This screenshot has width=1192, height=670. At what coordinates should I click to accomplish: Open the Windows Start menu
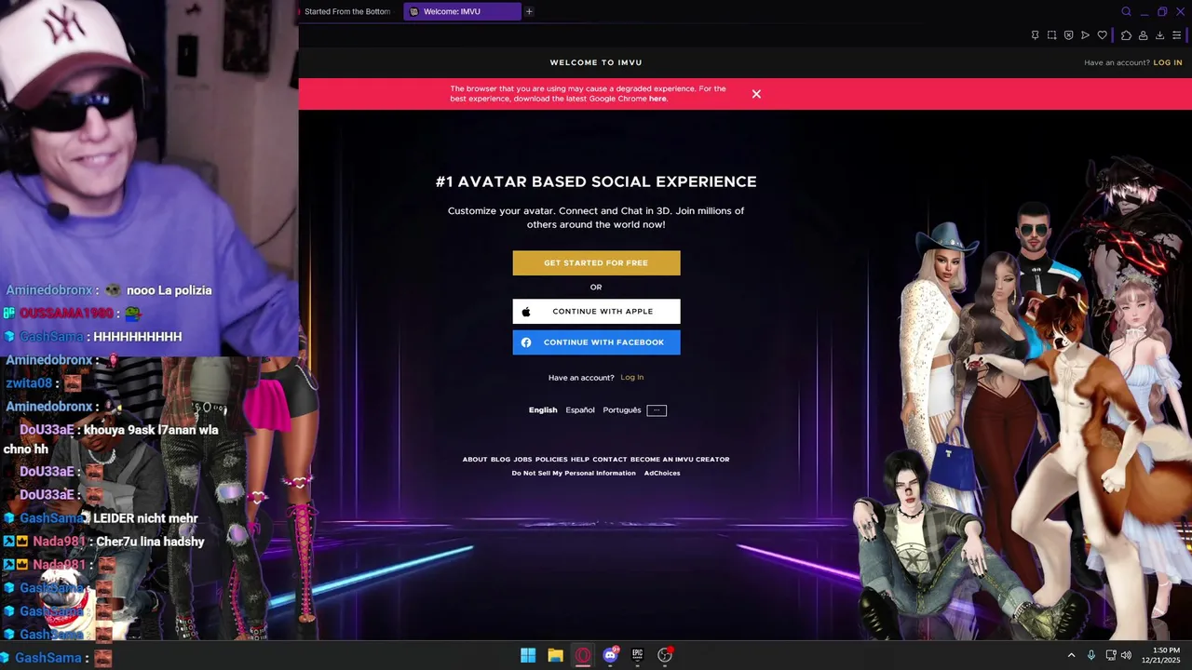[528, 655]
